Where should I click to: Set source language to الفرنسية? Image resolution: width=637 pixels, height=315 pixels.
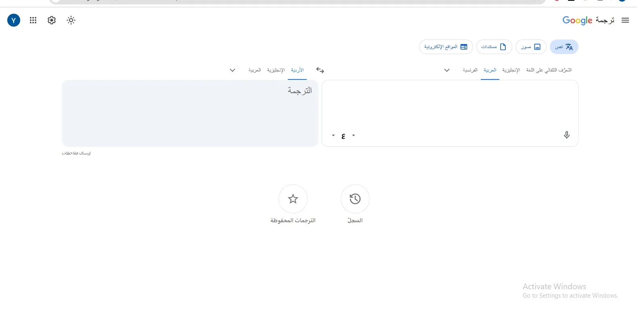470,70
